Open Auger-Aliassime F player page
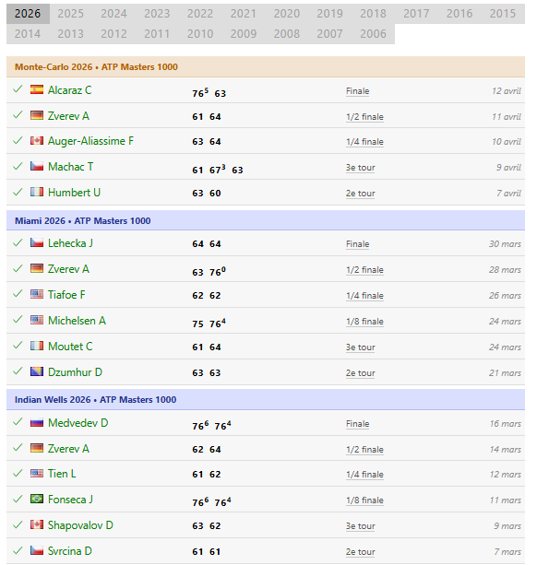The height and width of the screenshot is (565, 537). tap(90, 141)
